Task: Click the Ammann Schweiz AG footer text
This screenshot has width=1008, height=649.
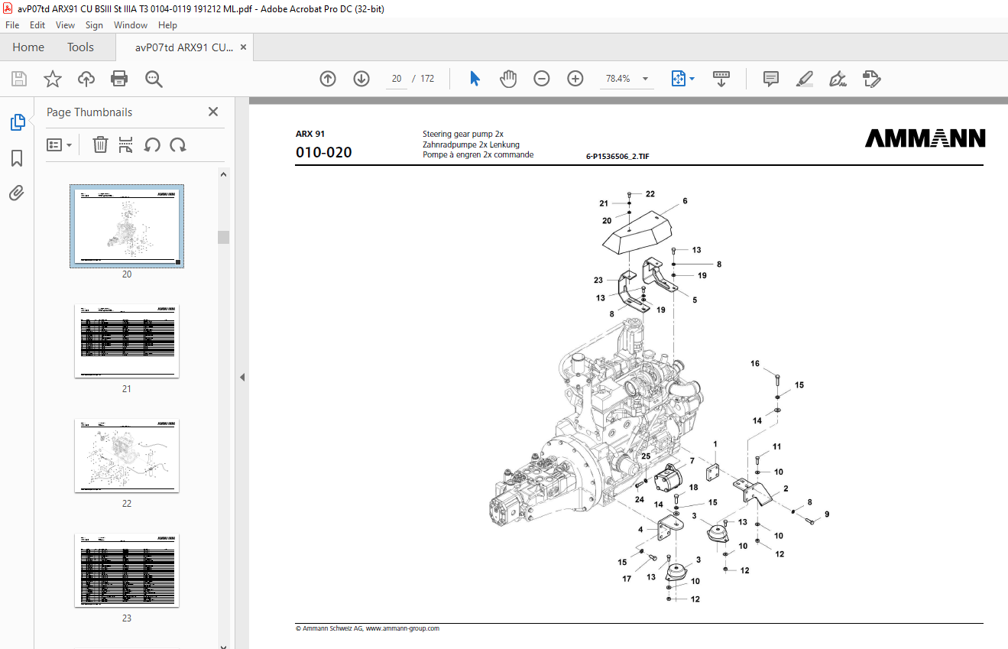Action: [x=368, y=628]
